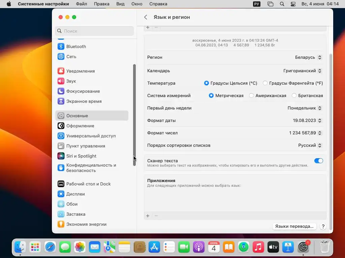Viewport: 345px width, 258px height.
Task: Click the settings pane scrollbar
Action: pyautogui.click(x=331, y=142)
